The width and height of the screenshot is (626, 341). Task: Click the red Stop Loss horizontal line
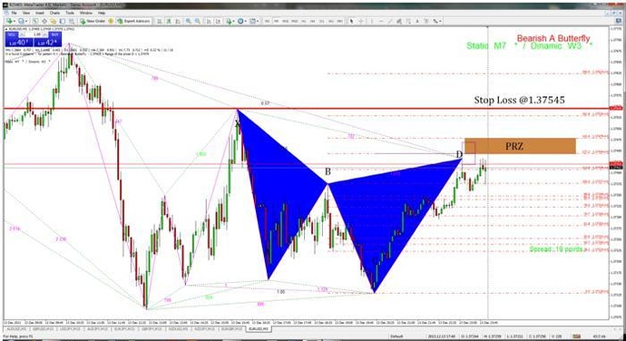[308, 108]
